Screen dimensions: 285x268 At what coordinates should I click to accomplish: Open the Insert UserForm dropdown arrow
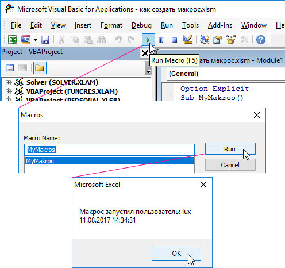[x=35, y=40]
